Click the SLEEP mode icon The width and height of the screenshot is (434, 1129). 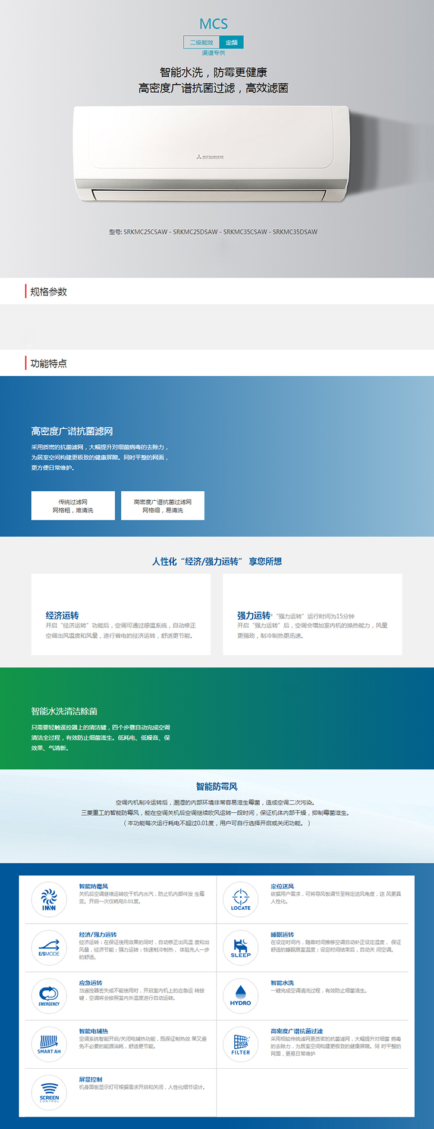tap(240, 947)
